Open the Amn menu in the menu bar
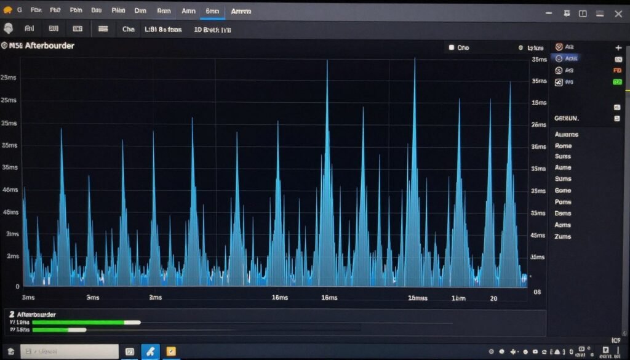The width and height of the screenshot is (630, 360). pos(188,11)
